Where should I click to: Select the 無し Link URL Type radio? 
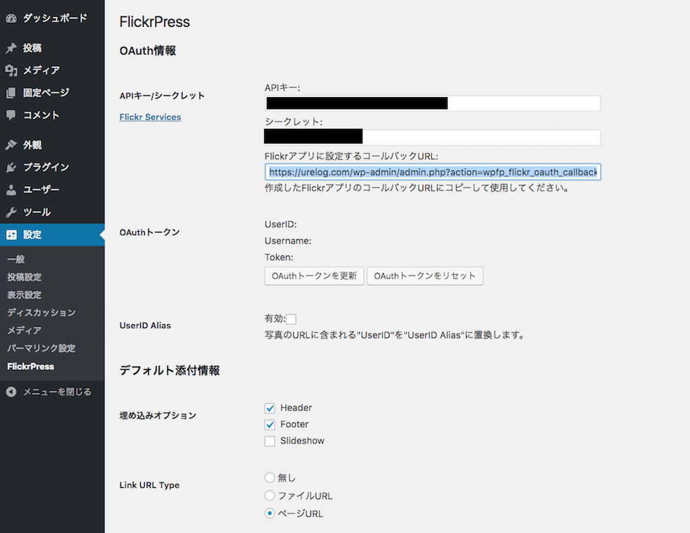(270, 478)
